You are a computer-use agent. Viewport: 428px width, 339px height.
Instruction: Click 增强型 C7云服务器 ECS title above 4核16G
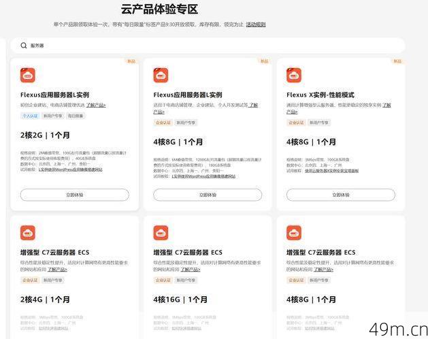(x=188, y=253)
